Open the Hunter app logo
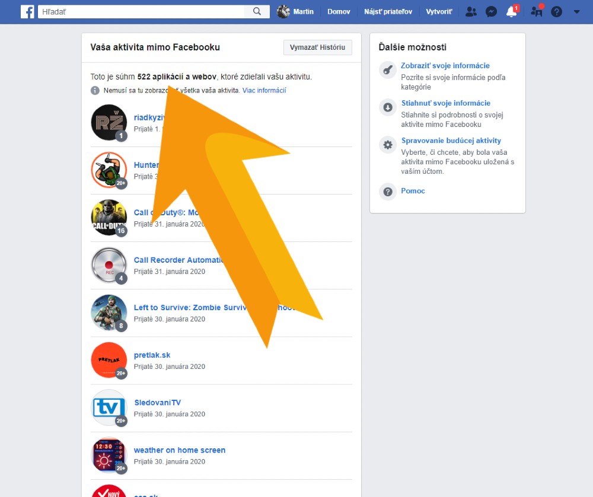This screenshot has height=497, width=593. coord(109,170)
